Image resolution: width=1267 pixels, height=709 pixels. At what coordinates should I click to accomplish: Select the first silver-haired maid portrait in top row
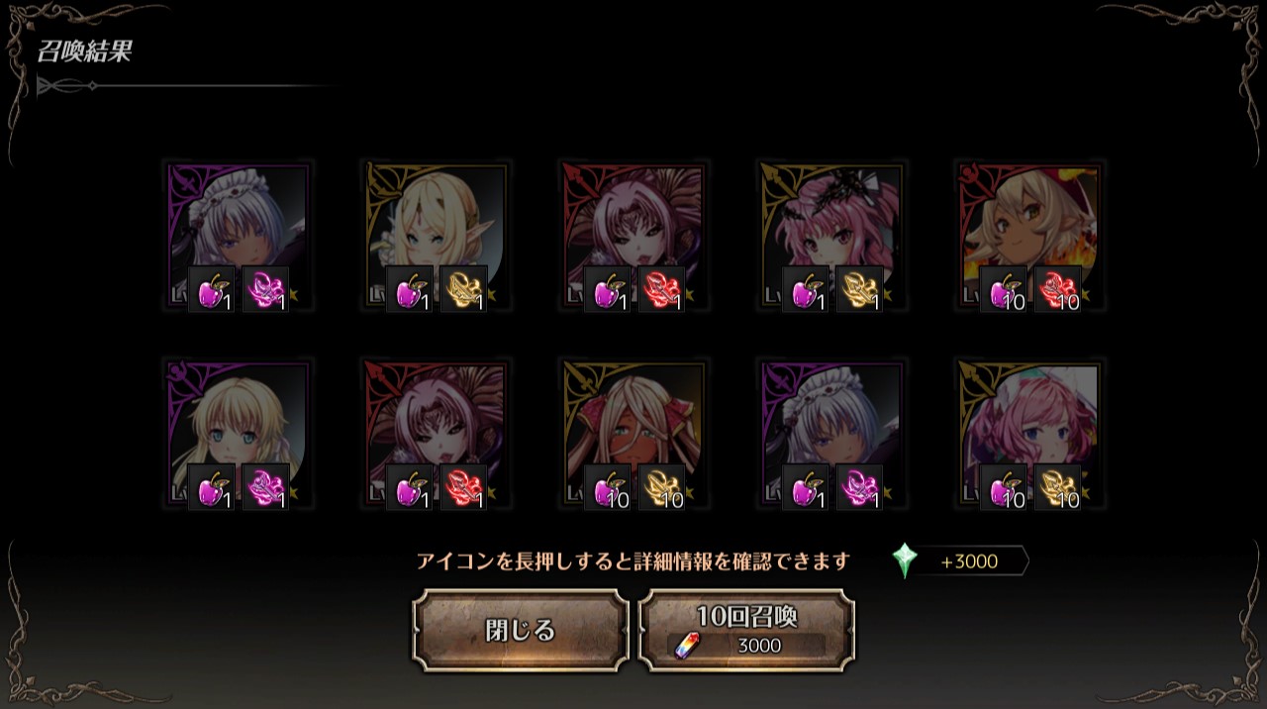click(239, 236)
